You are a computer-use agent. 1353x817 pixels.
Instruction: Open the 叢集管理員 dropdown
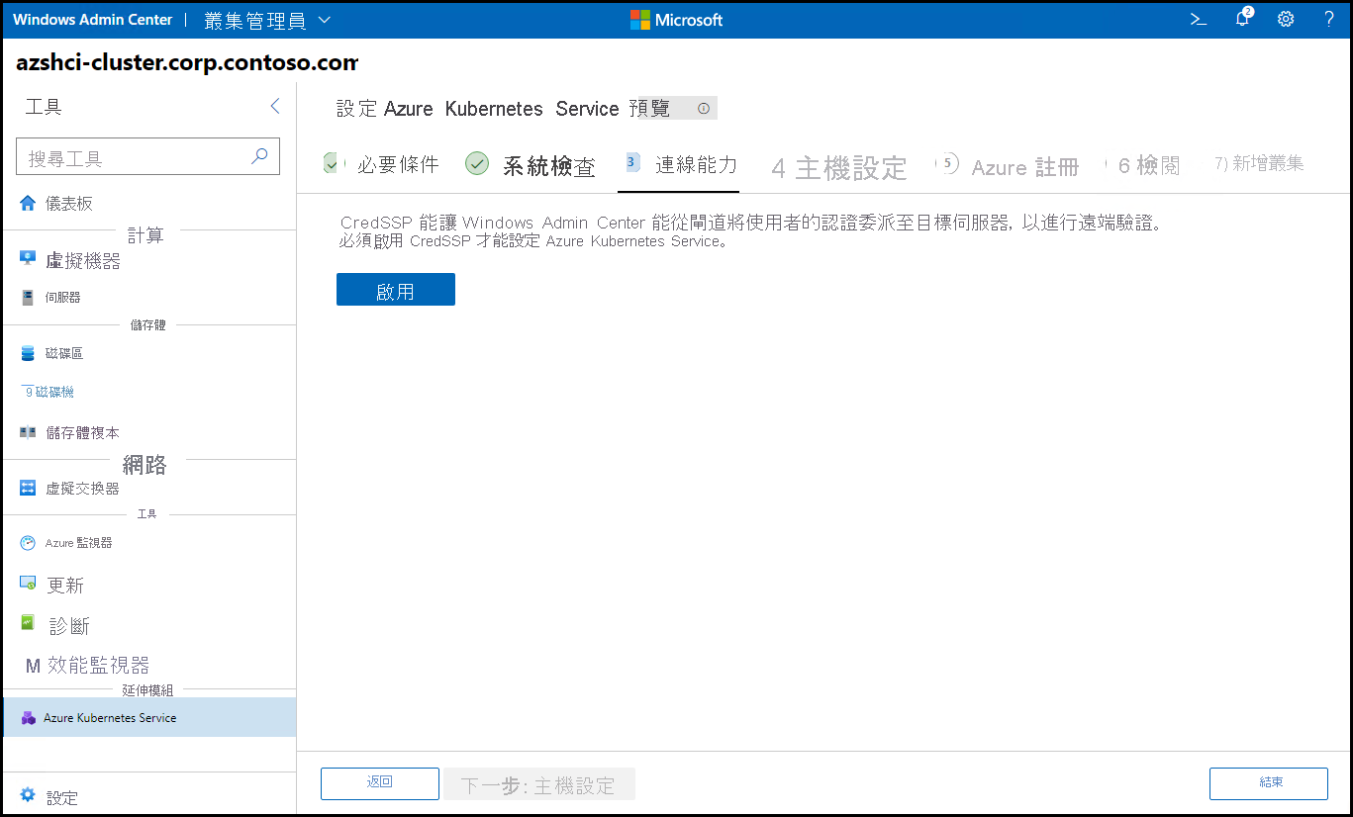(x=268, y=20)
